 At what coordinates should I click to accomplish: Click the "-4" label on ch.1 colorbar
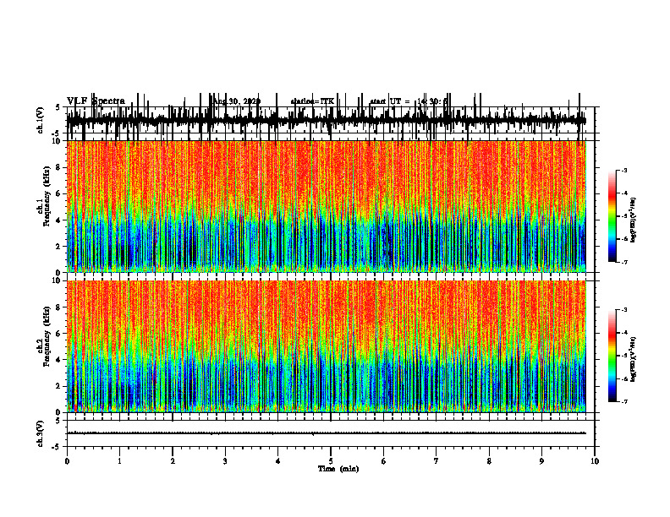click(x=624, y=193)
